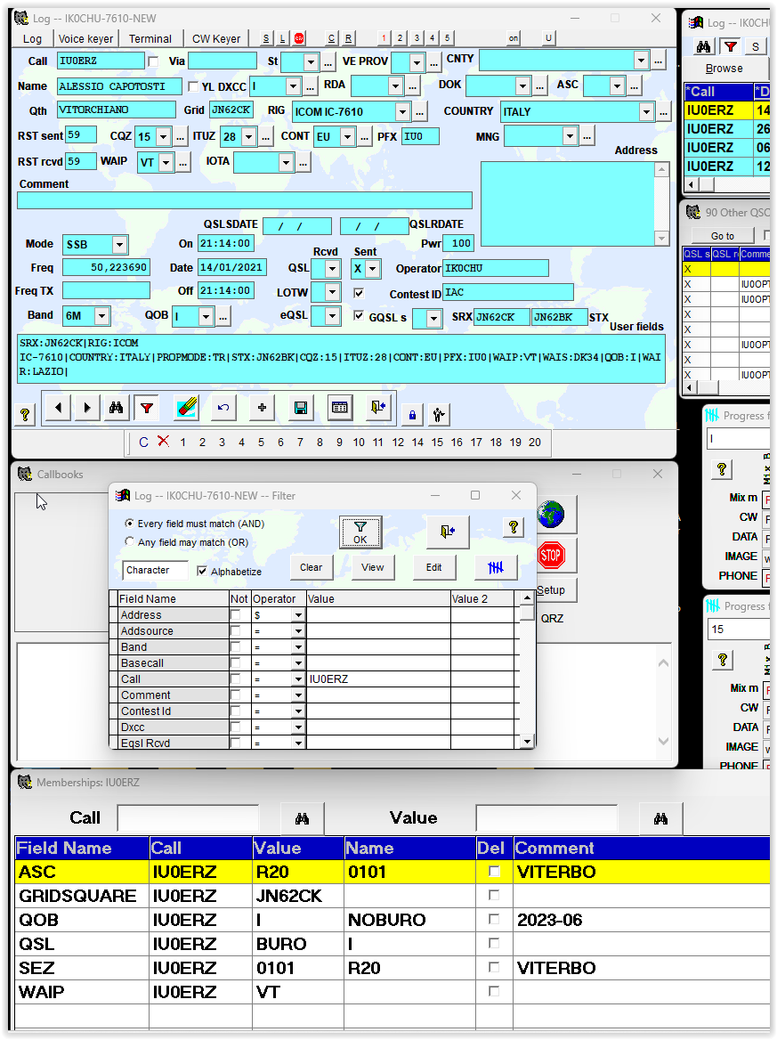Screen dimensions: 777x1040
Task: Open the CONT EU dropdown
Action: (x=347, y=137)
